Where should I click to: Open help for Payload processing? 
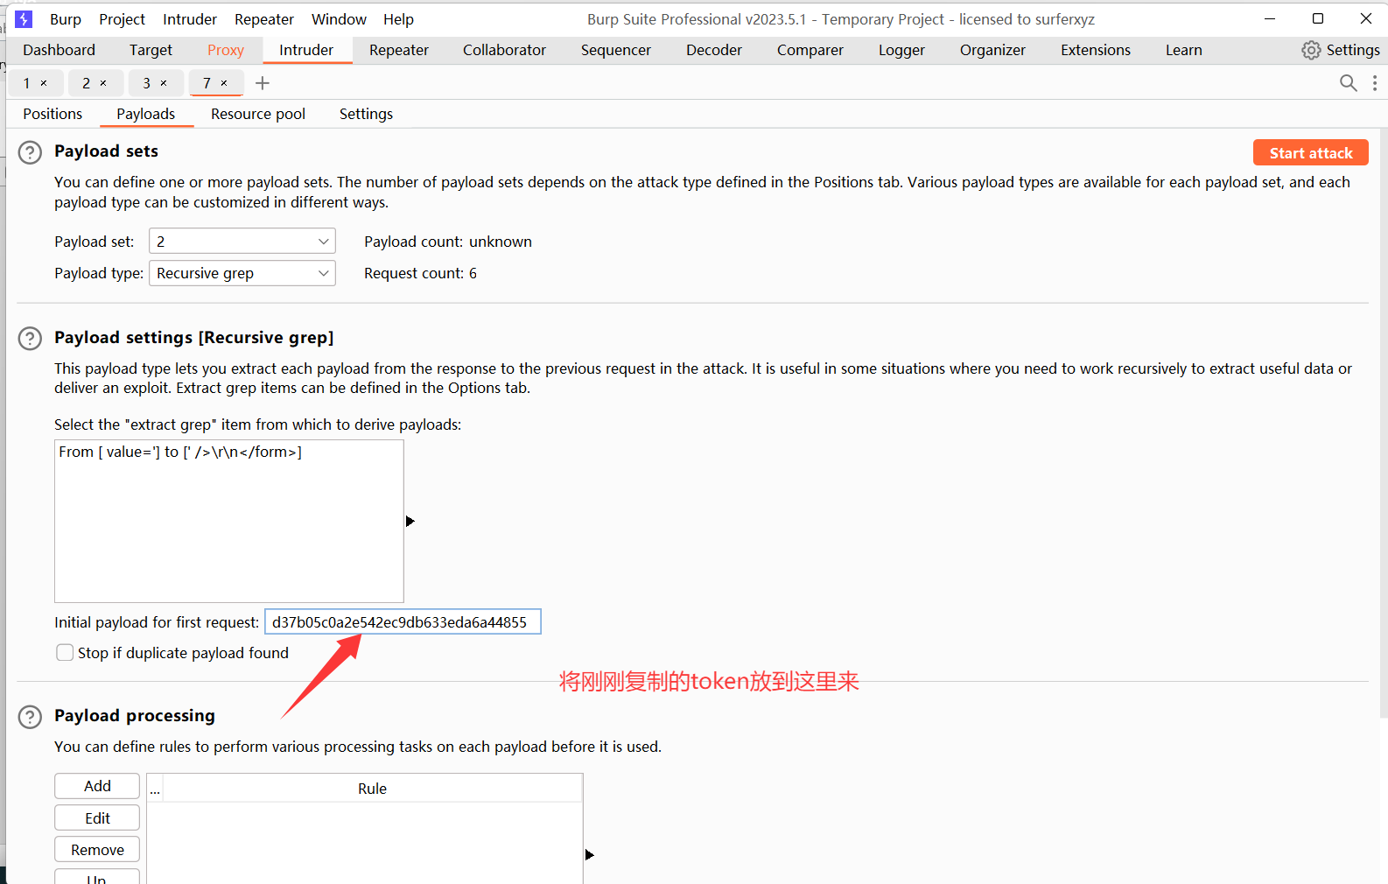pyautogui.click(x=30, y=717)
